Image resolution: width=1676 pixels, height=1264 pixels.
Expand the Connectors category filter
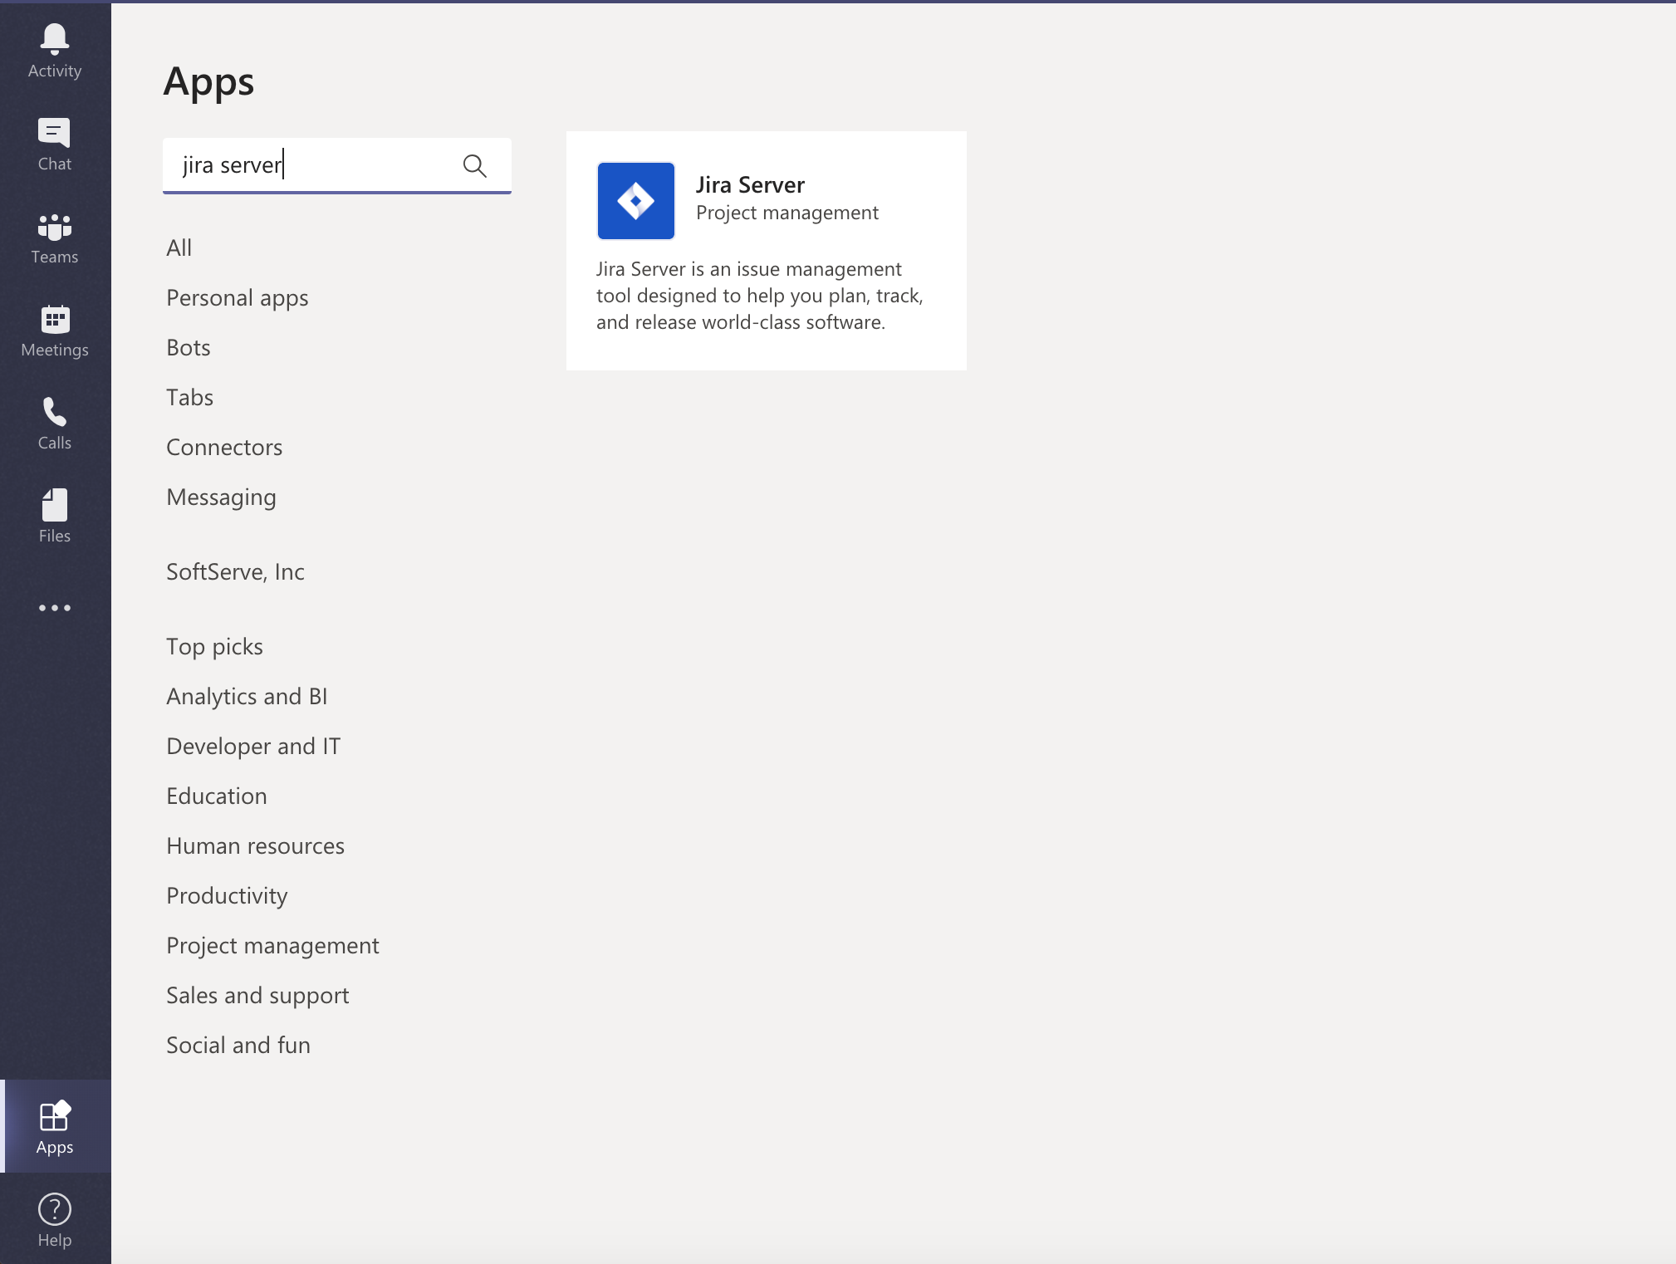pos(223,446)
